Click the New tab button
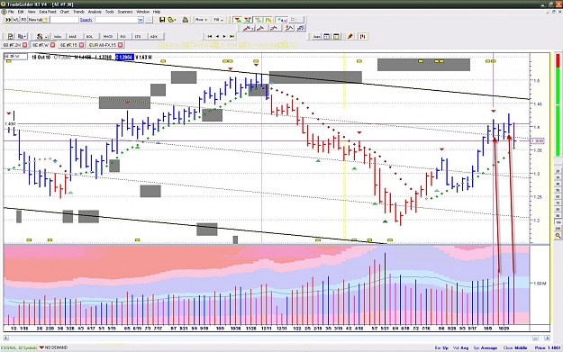Screen dimensions: 563x352 (38, 20)
